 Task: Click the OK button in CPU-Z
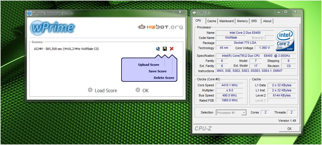point(289,129)
